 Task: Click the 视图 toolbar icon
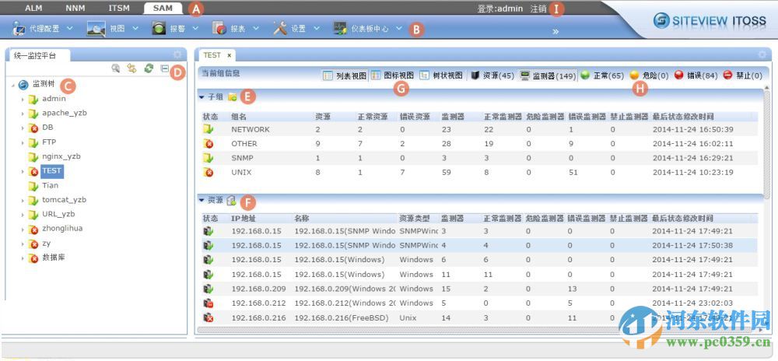[96, 29]
